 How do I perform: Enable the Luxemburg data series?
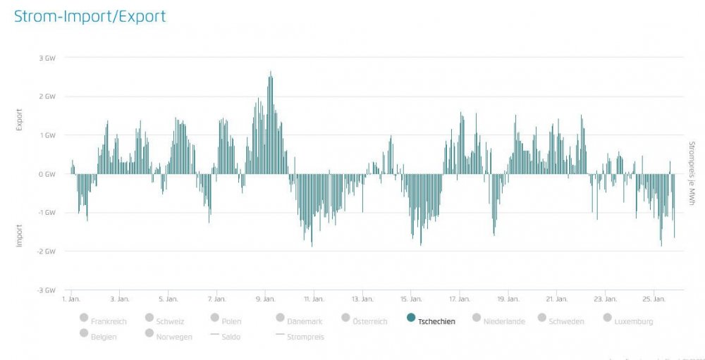(x=608, y=318)
